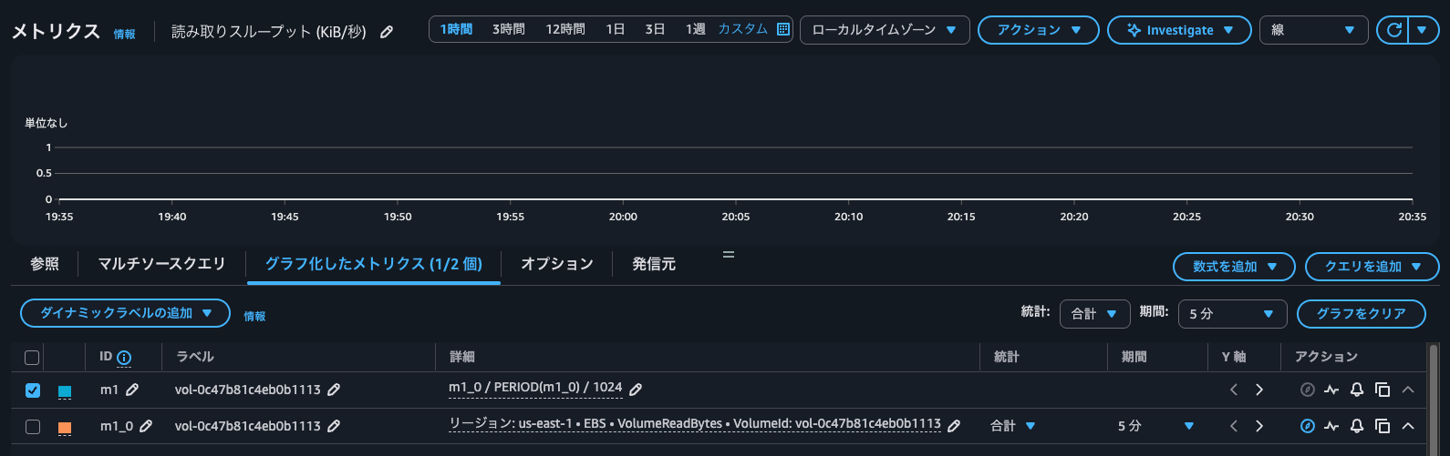Open the ダイナミックラベルの追加 dropdown
This screenshot has height=456, width=1450.
125,313
